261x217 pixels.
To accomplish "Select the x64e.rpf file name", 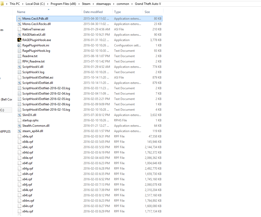I will pyautogui.click(x=28, y=158).
